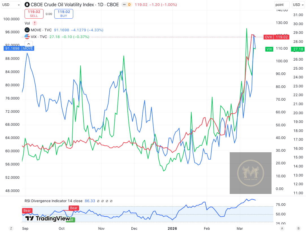Viewport: 306px width, 232px height.
Task: Collapse the indicator legend with chevron button
Action: pyautogui.click(x=29, y=44)
